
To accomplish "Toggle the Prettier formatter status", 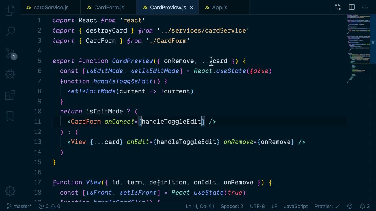I will (327, 206).
